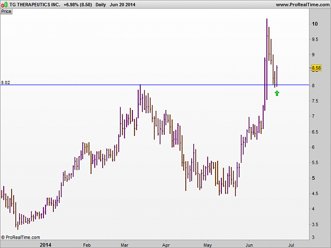Screen dimensions: 331x248
Task: Select the blue 8.02 horizontal support line
Action: 155,85
